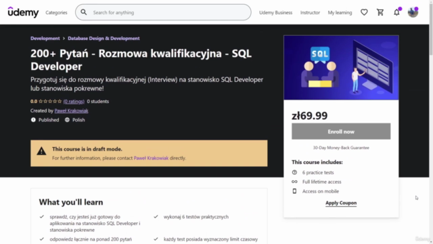
Task: Open the (0 ratings) link
Action: click(x=74, y=101)
